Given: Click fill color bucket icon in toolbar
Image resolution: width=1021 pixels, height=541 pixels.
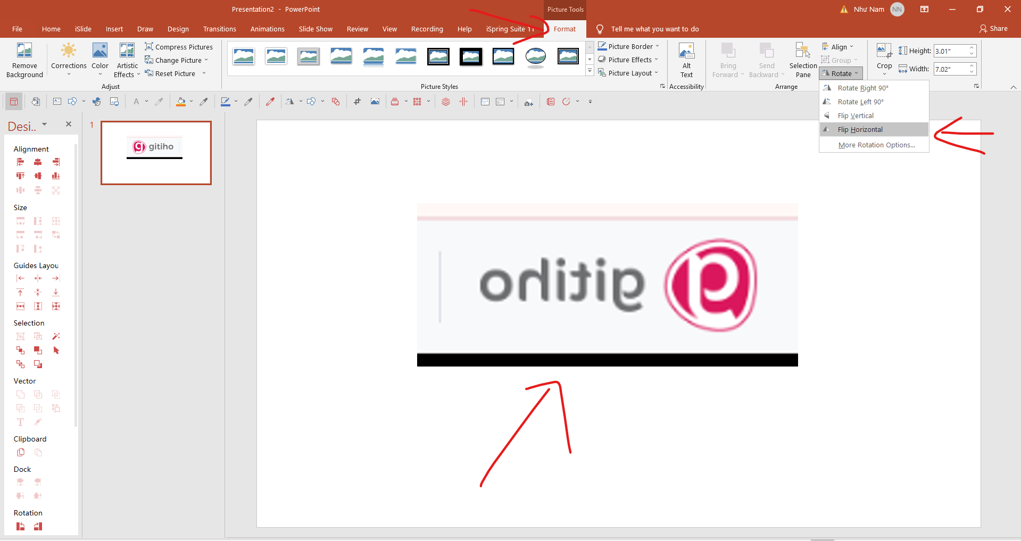Looking at the screenshot, I should click(181, 102).
